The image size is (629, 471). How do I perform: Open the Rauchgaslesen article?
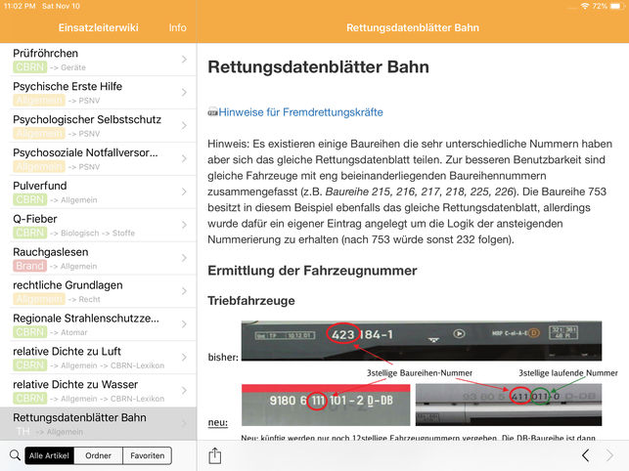click(88, 258)
